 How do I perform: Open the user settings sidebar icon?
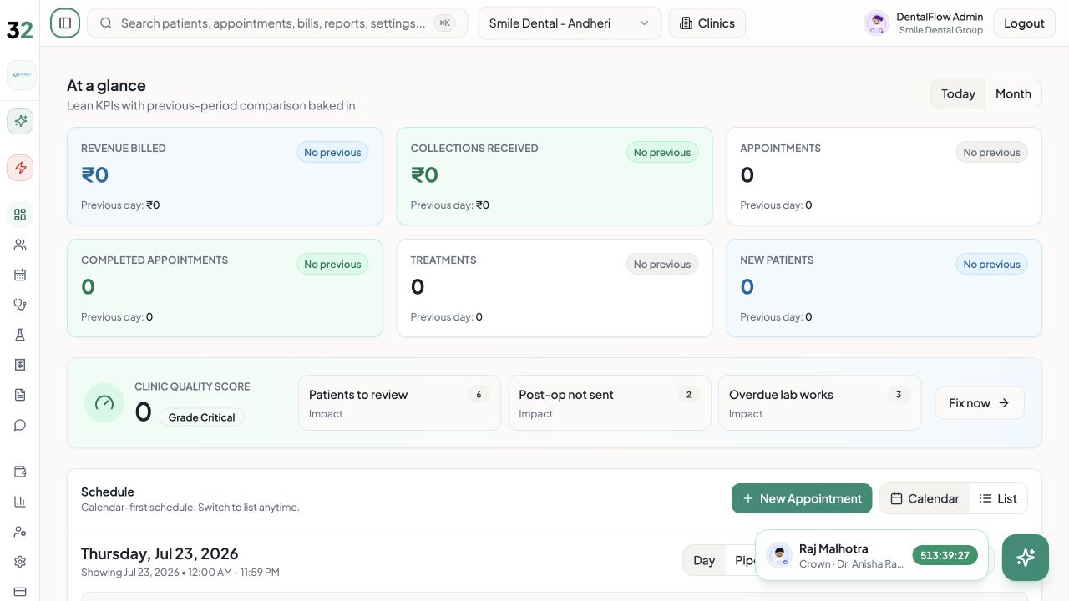coord(20,532)
